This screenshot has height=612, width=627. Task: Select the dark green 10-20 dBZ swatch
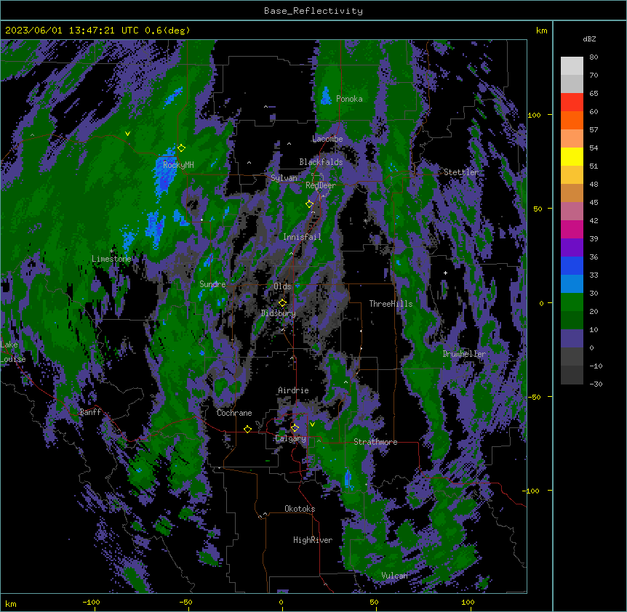[572, 320]
